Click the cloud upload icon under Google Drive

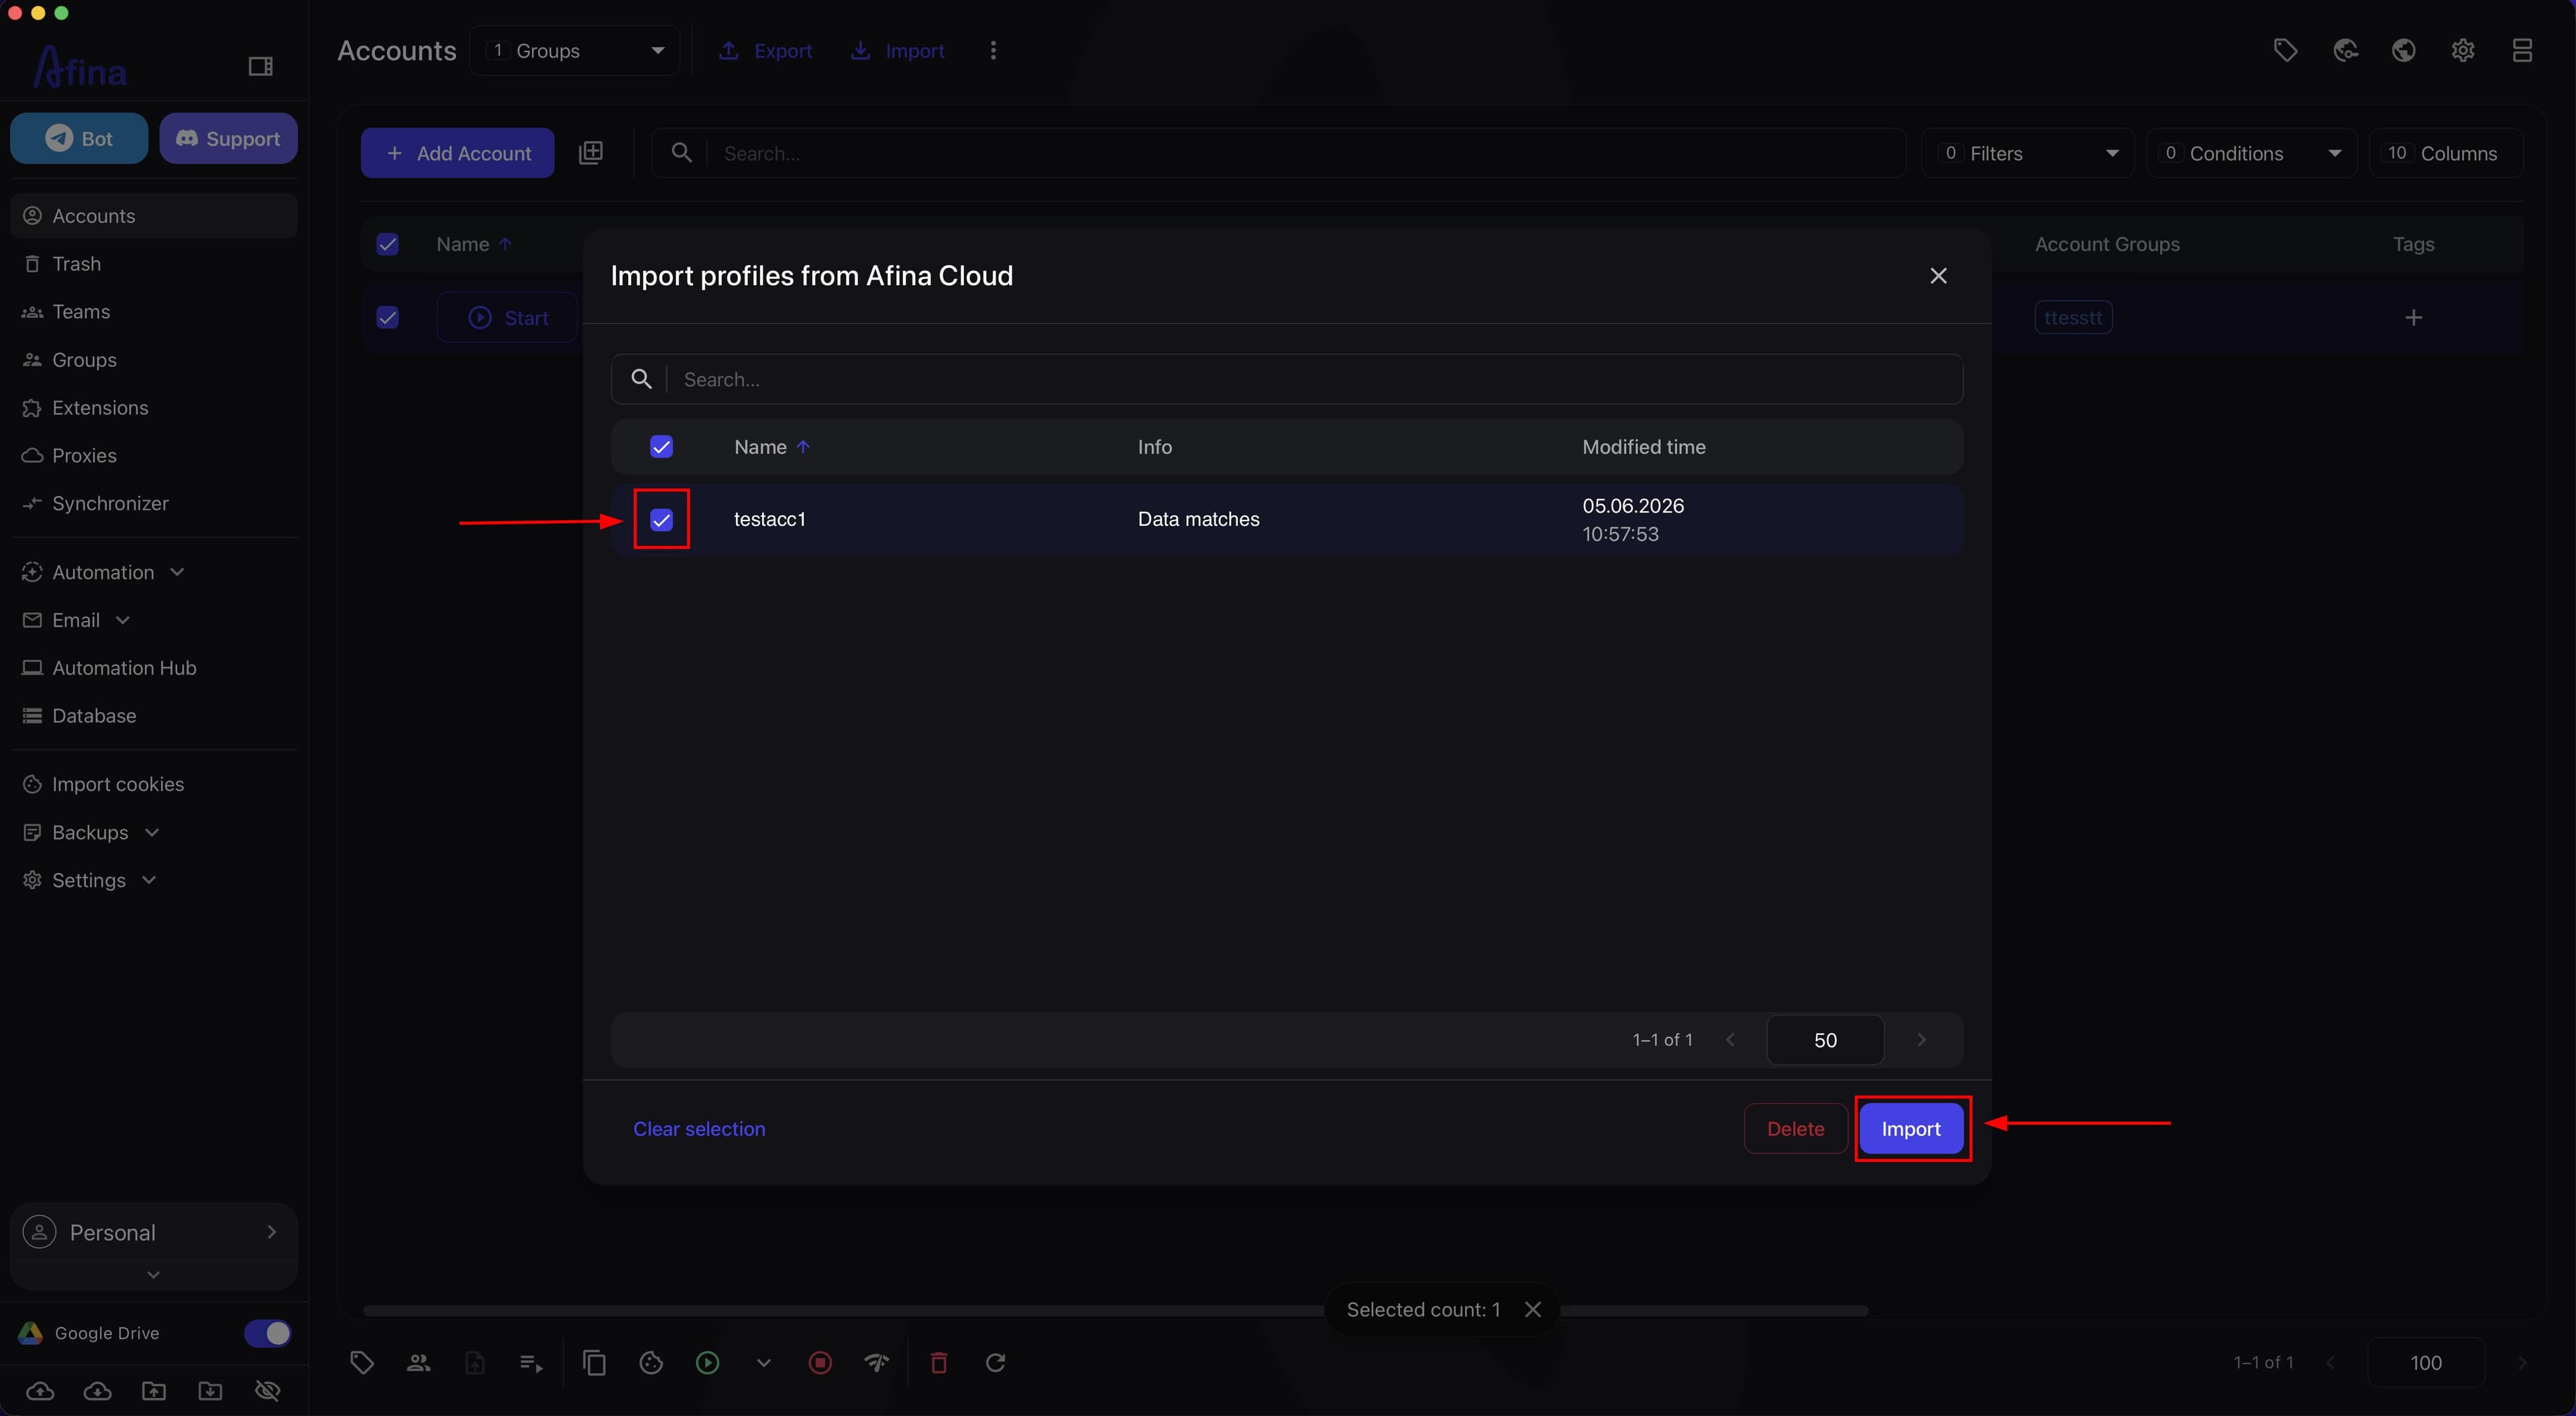click(x=40, y=1391)
